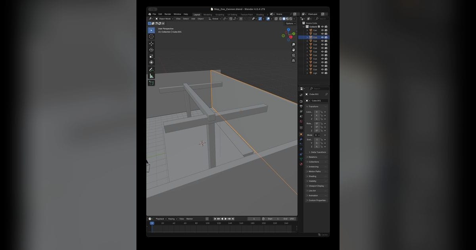Select the Scale tool

pos(151,56)
